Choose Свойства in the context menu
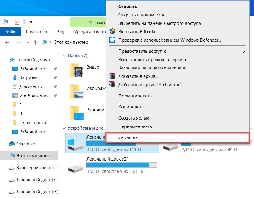 (177, 137)
